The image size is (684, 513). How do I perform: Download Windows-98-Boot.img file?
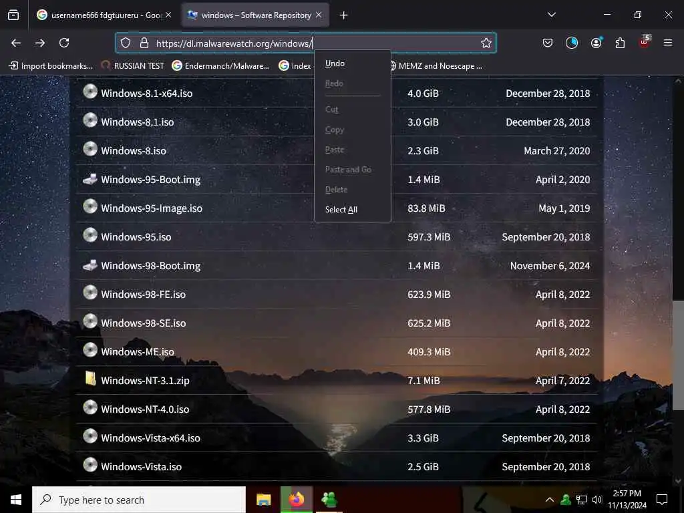pyautogui.click(x=150, y=266)
